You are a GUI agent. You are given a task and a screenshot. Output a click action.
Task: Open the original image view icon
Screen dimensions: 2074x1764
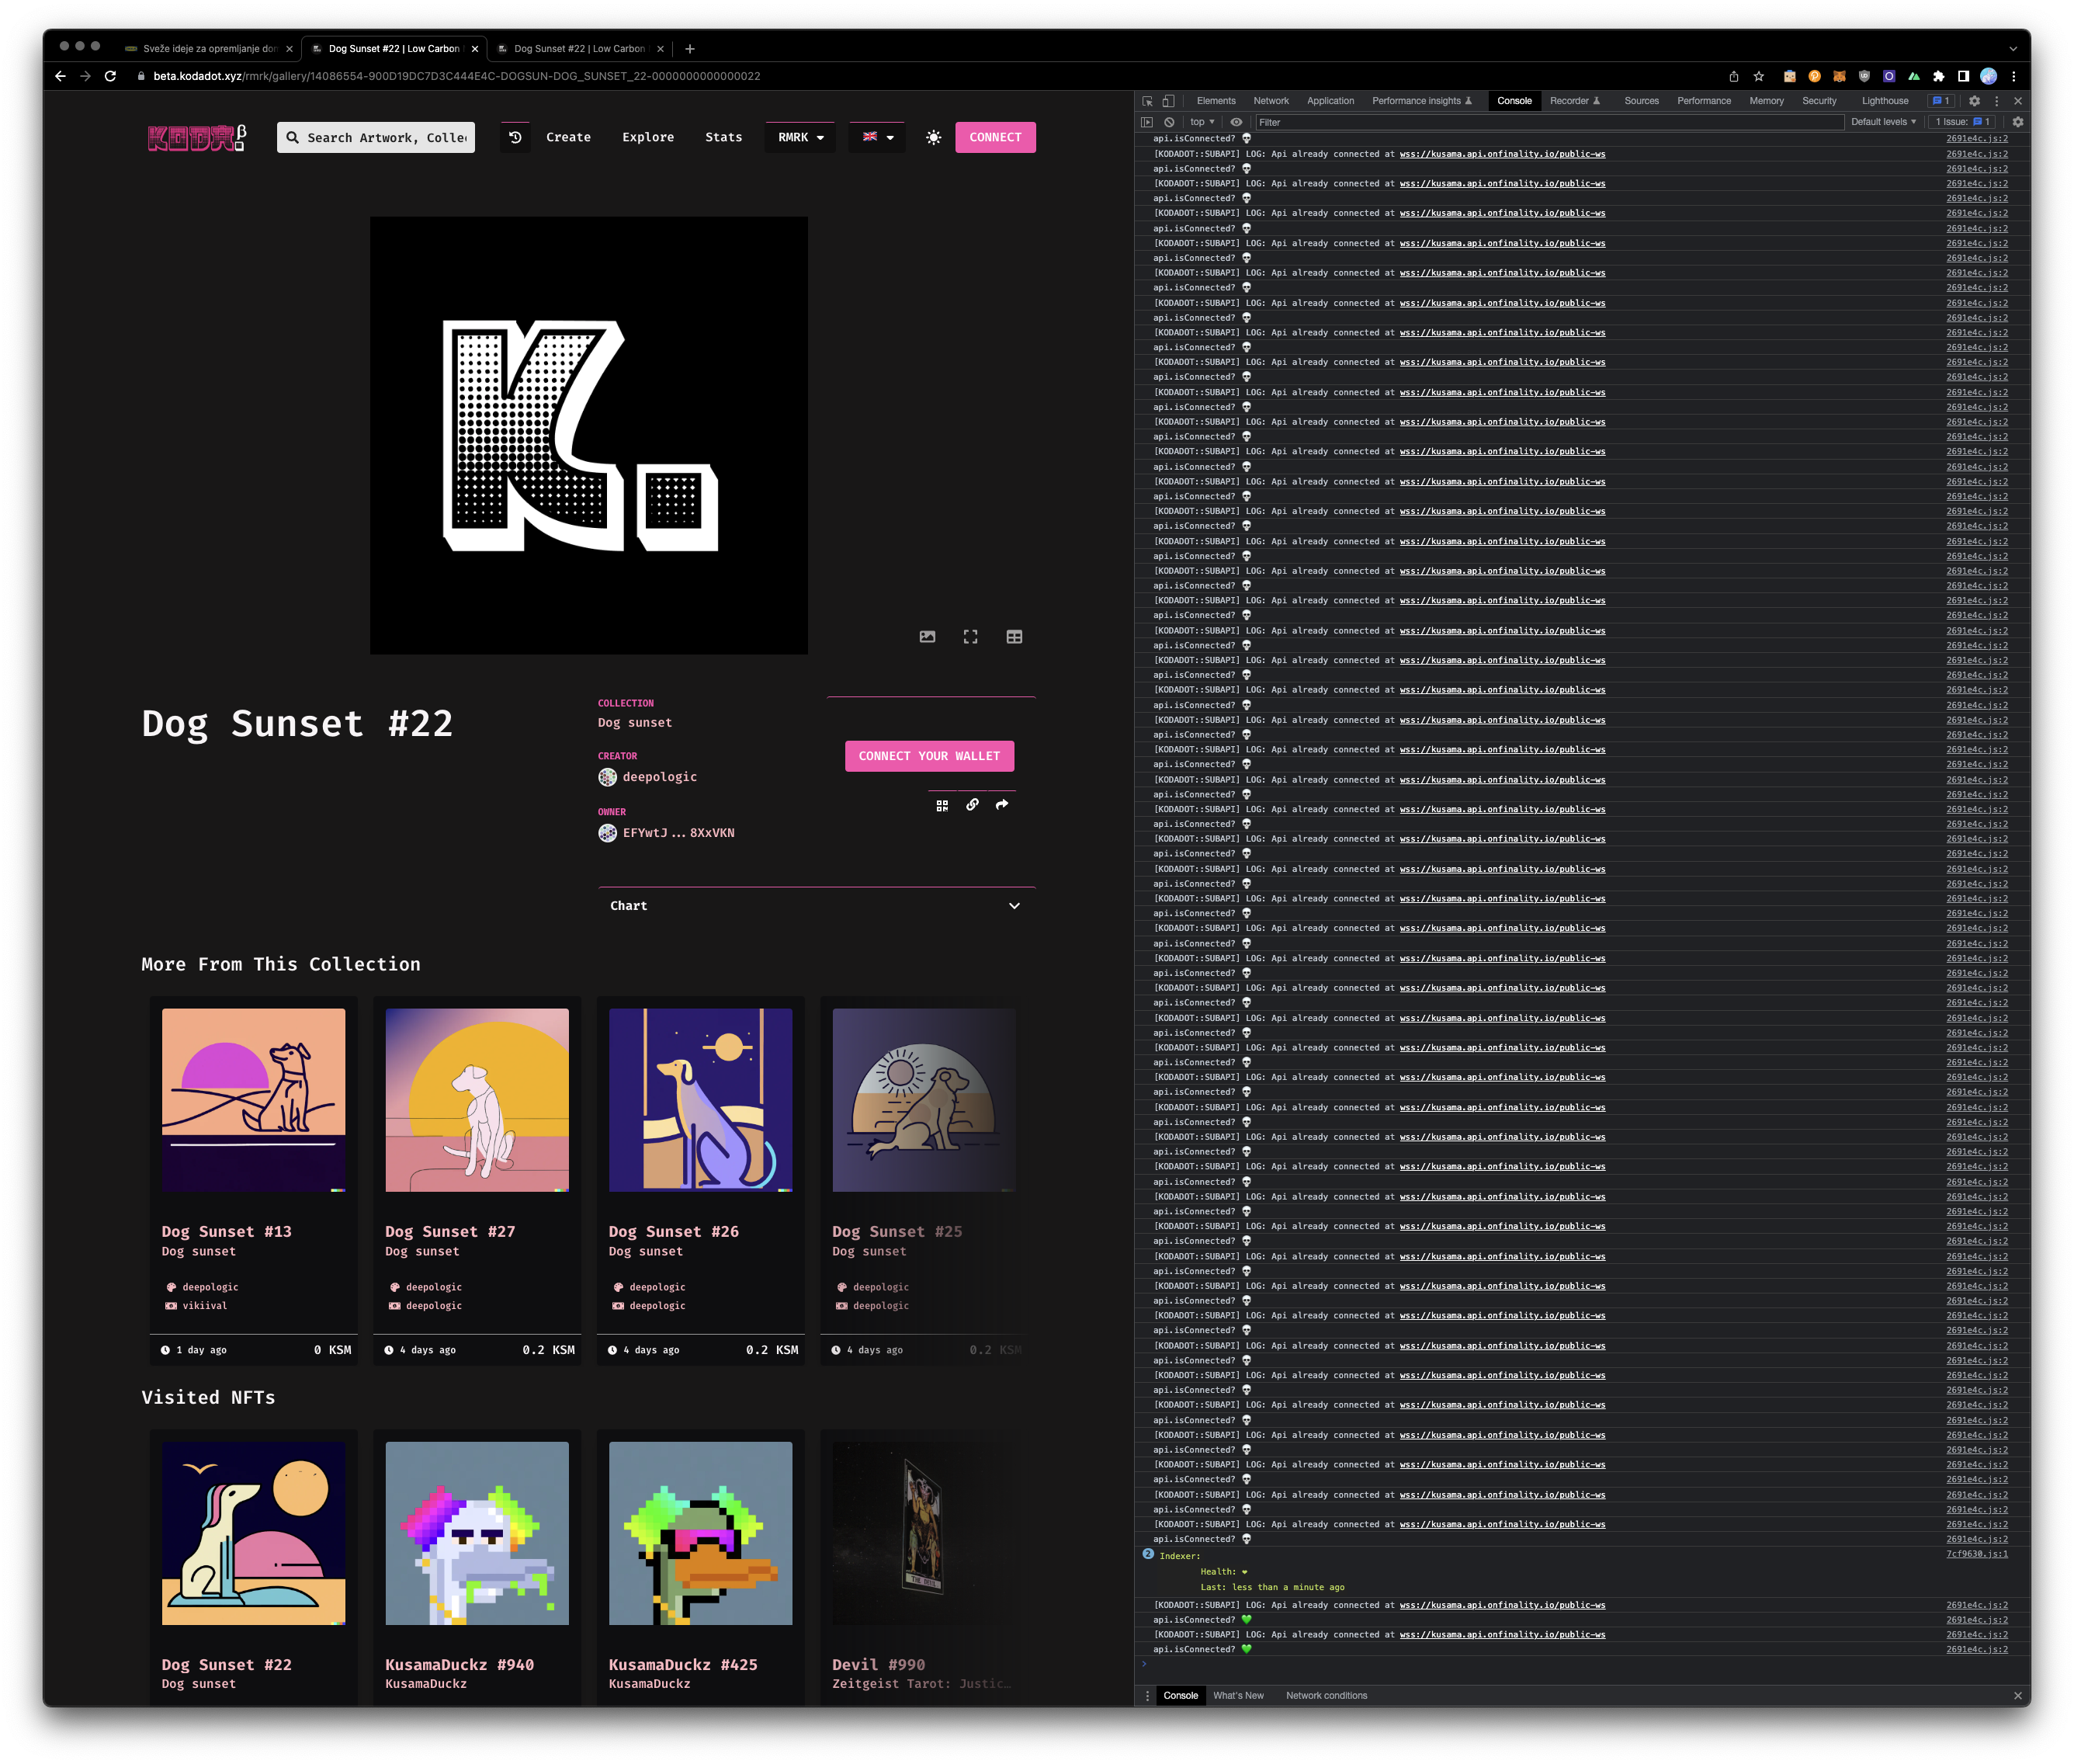pyautogui.click(x=927, y=637)
